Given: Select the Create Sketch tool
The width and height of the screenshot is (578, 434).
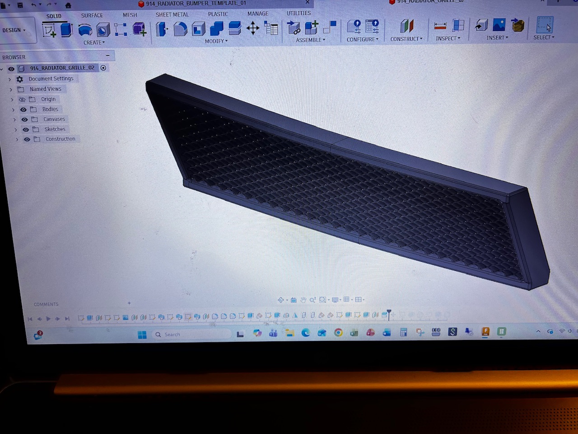Looking at the screenshot, I should (x=49, y=30).
